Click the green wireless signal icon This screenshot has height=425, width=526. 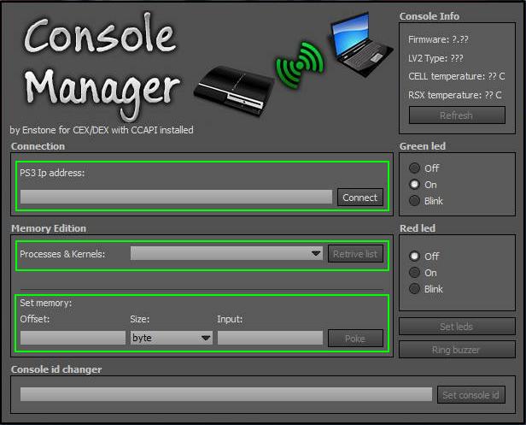(x=300, y=65)
